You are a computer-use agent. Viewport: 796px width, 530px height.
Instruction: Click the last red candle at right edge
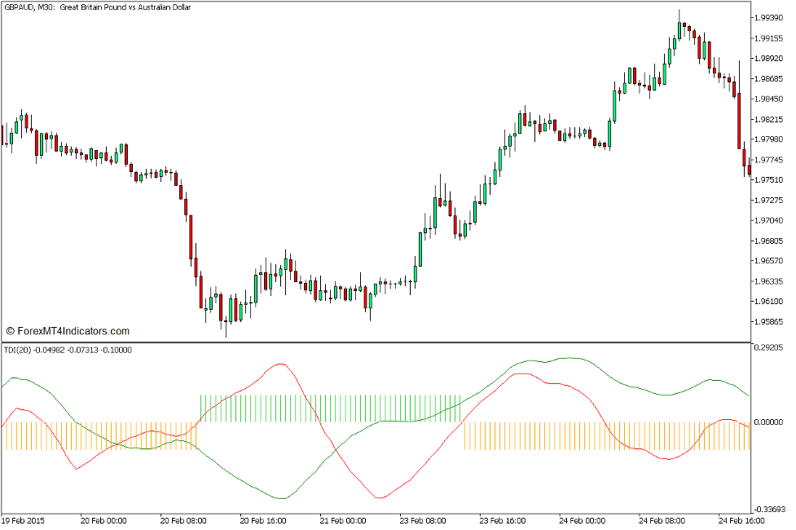pyautogui.click(x=748, y=170)
